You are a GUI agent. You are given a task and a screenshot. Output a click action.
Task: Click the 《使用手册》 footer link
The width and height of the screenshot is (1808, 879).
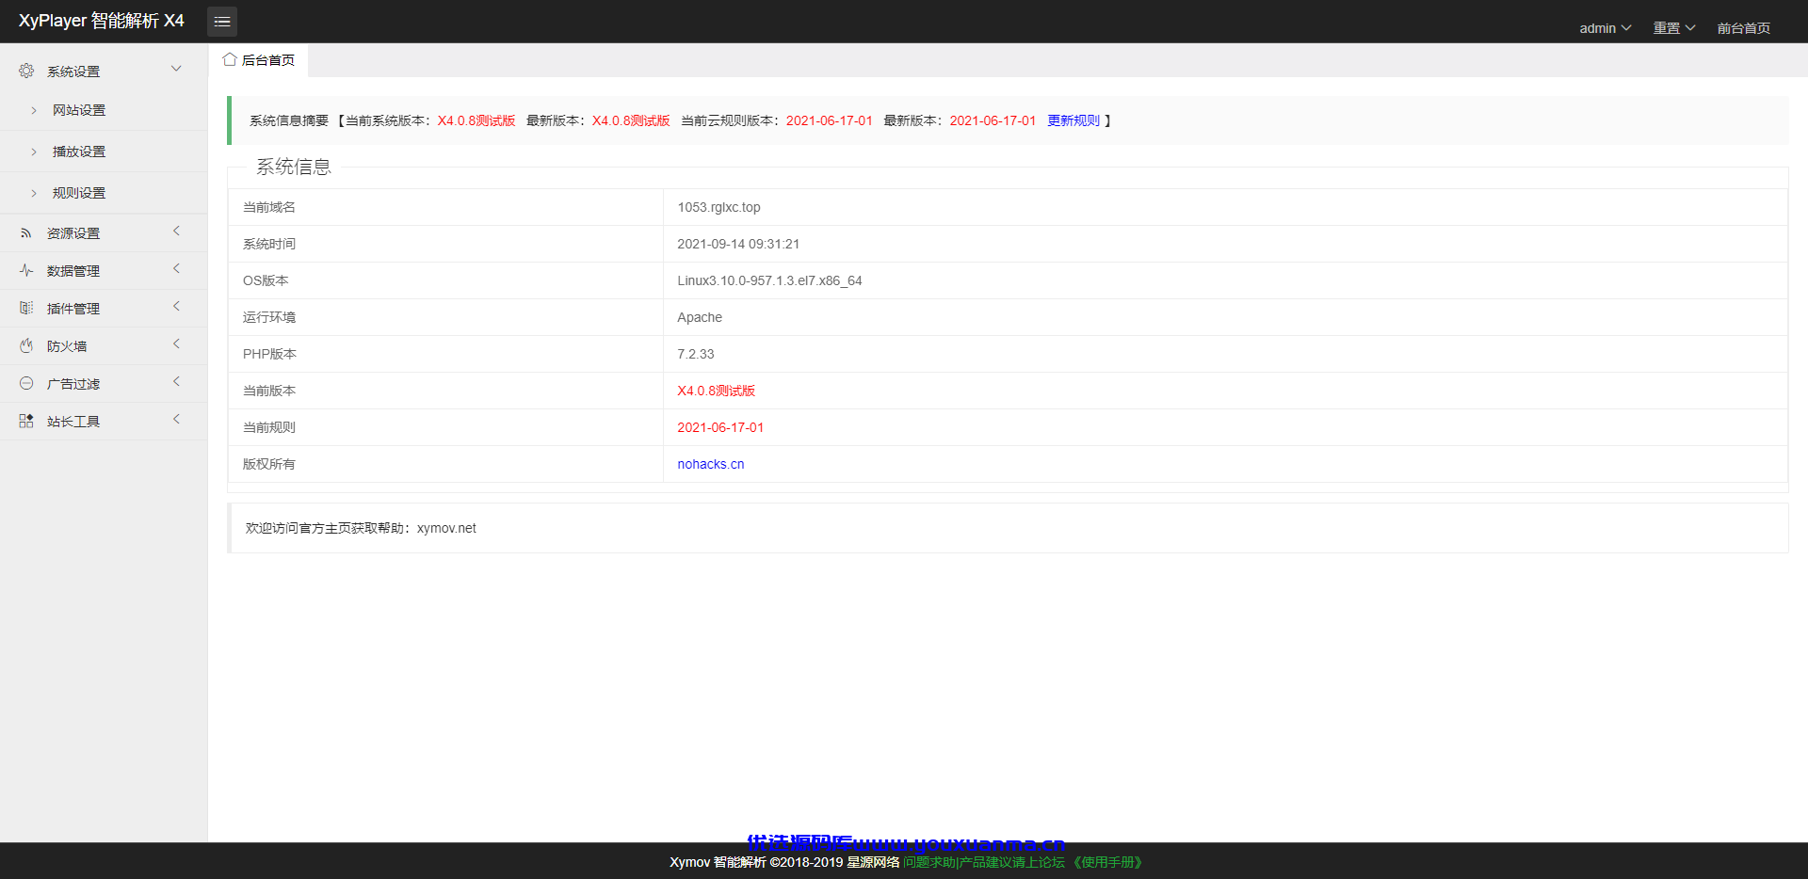point(1107,862)
